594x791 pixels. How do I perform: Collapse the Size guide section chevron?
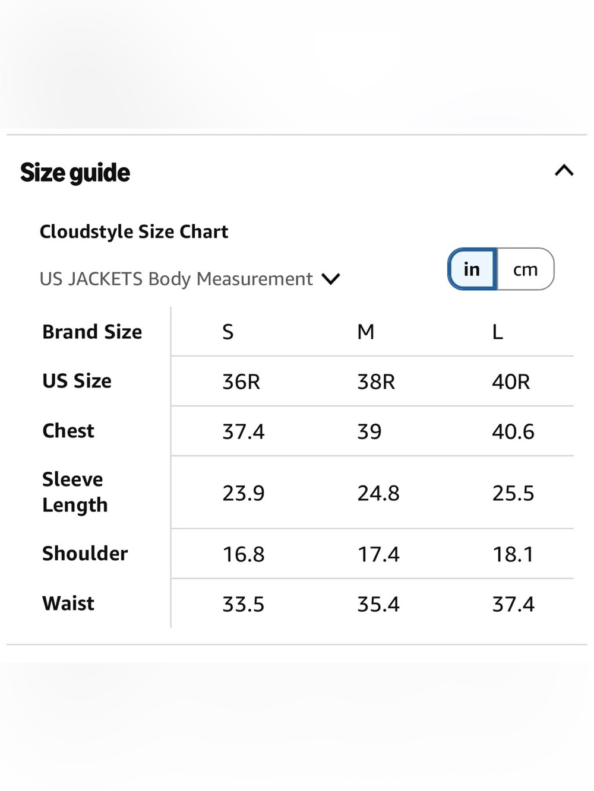(x=564, y=171)
